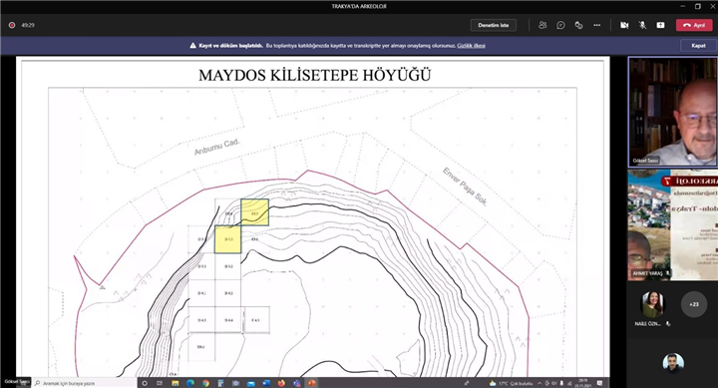Screen dimensions: 718x388
Task: Select Ahmet Yaraş video tile
Action: coord(673,224)
